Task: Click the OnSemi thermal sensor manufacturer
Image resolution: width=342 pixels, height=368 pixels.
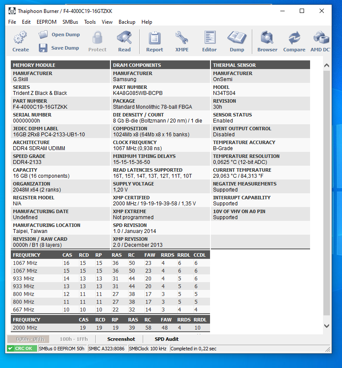Action: click(223, 79)
